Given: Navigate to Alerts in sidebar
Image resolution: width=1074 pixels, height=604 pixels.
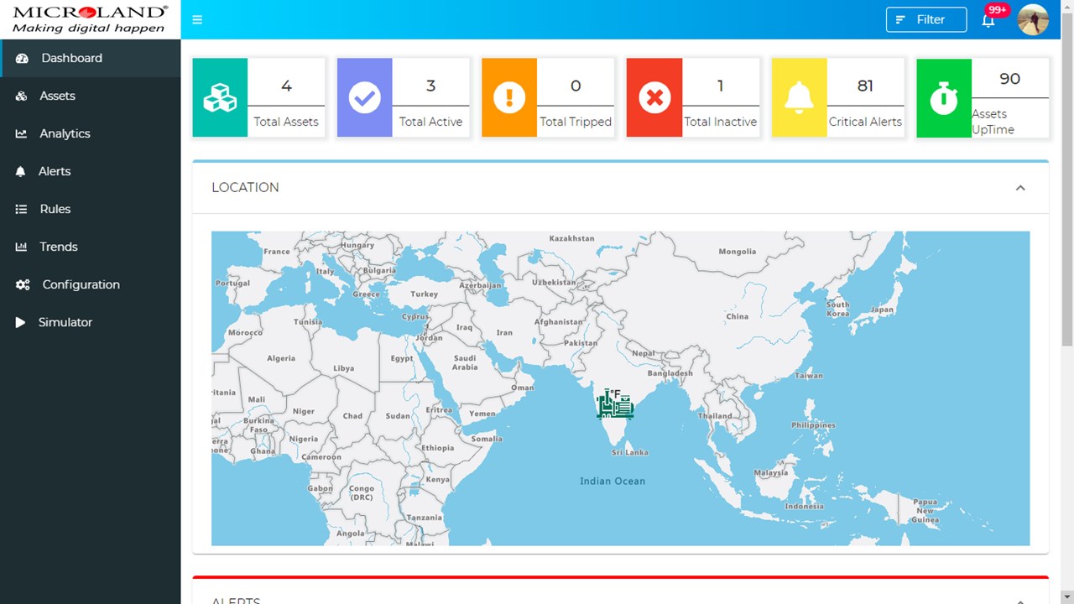Looking at the screenshot, I should (90, 171).
